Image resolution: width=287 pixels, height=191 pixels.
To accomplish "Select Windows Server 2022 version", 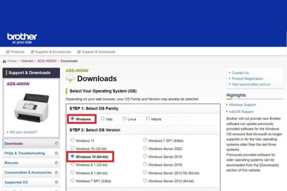I will (x=145, y=148).
